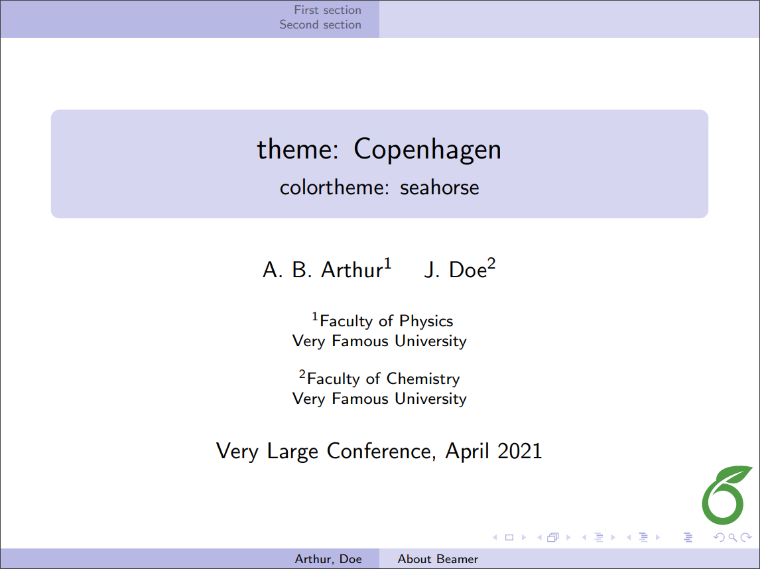The height and width of the screenshot is (569, 760).
Task: Click the presentation-end navigation icon
Action: pyautogui.click(x=687, y=537)
